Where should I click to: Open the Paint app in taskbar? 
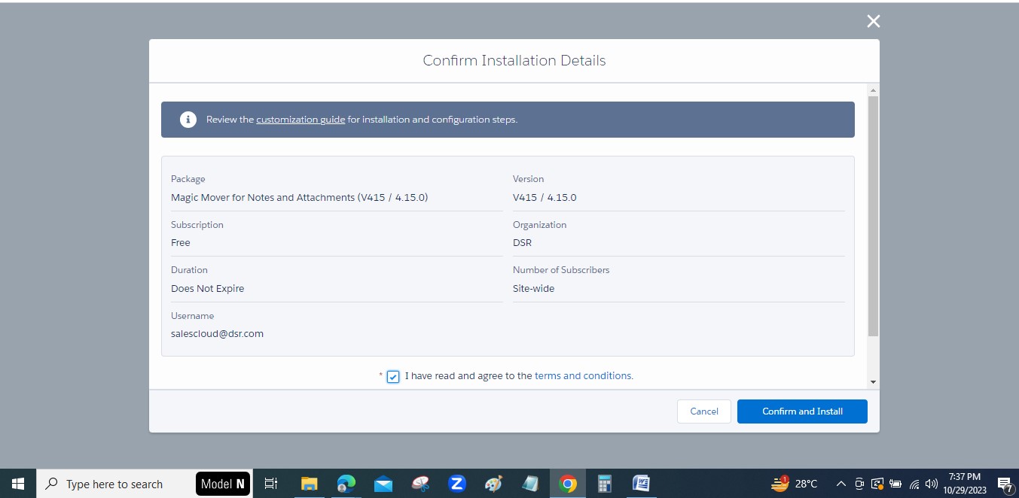[x=494, y=484]
